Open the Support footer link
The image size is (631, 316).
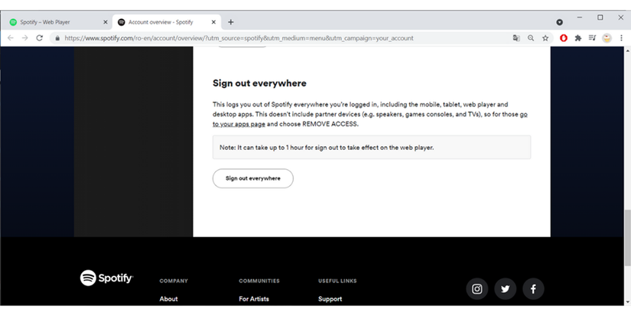coord(330,298)
